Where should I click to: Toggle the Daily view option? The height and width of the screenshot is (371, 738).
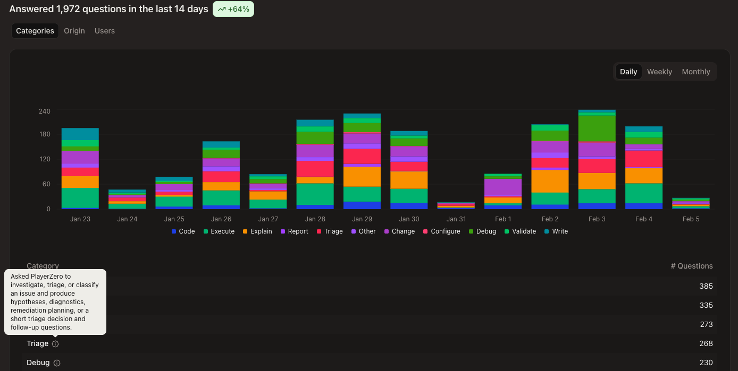[628, 71]
